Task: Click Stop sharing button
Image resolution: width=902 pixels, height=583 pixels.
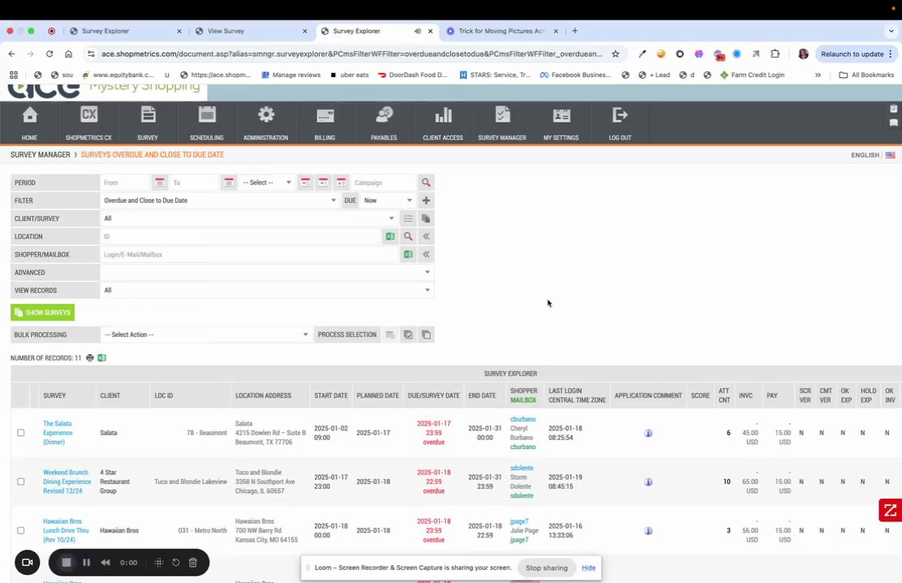Action: [x=547, y=568]
